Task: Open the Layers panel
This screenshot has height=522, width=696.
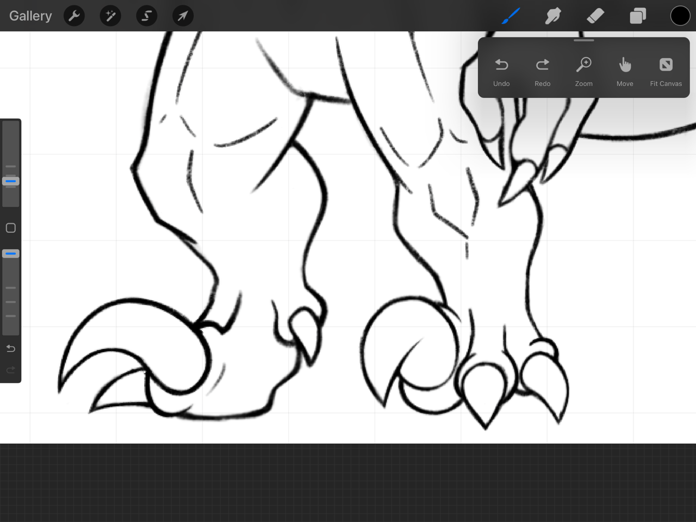Action: (638, 16)
